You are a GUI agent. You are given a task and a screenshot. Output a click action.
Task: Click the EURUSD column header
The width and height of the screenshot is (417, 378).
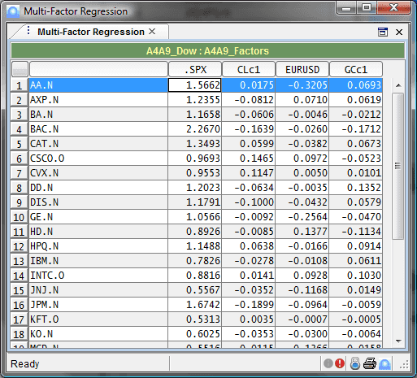pos(302,69)
